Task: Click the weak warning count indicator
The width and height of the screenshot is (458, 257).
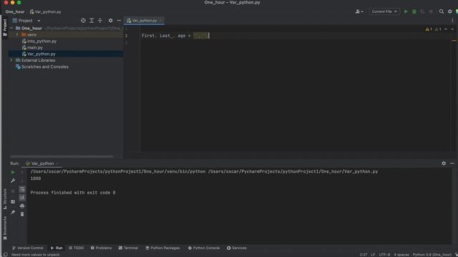Action: (438, 29)
